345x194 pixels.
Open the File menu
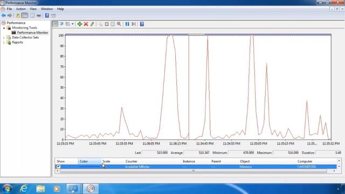pos(9,9)
